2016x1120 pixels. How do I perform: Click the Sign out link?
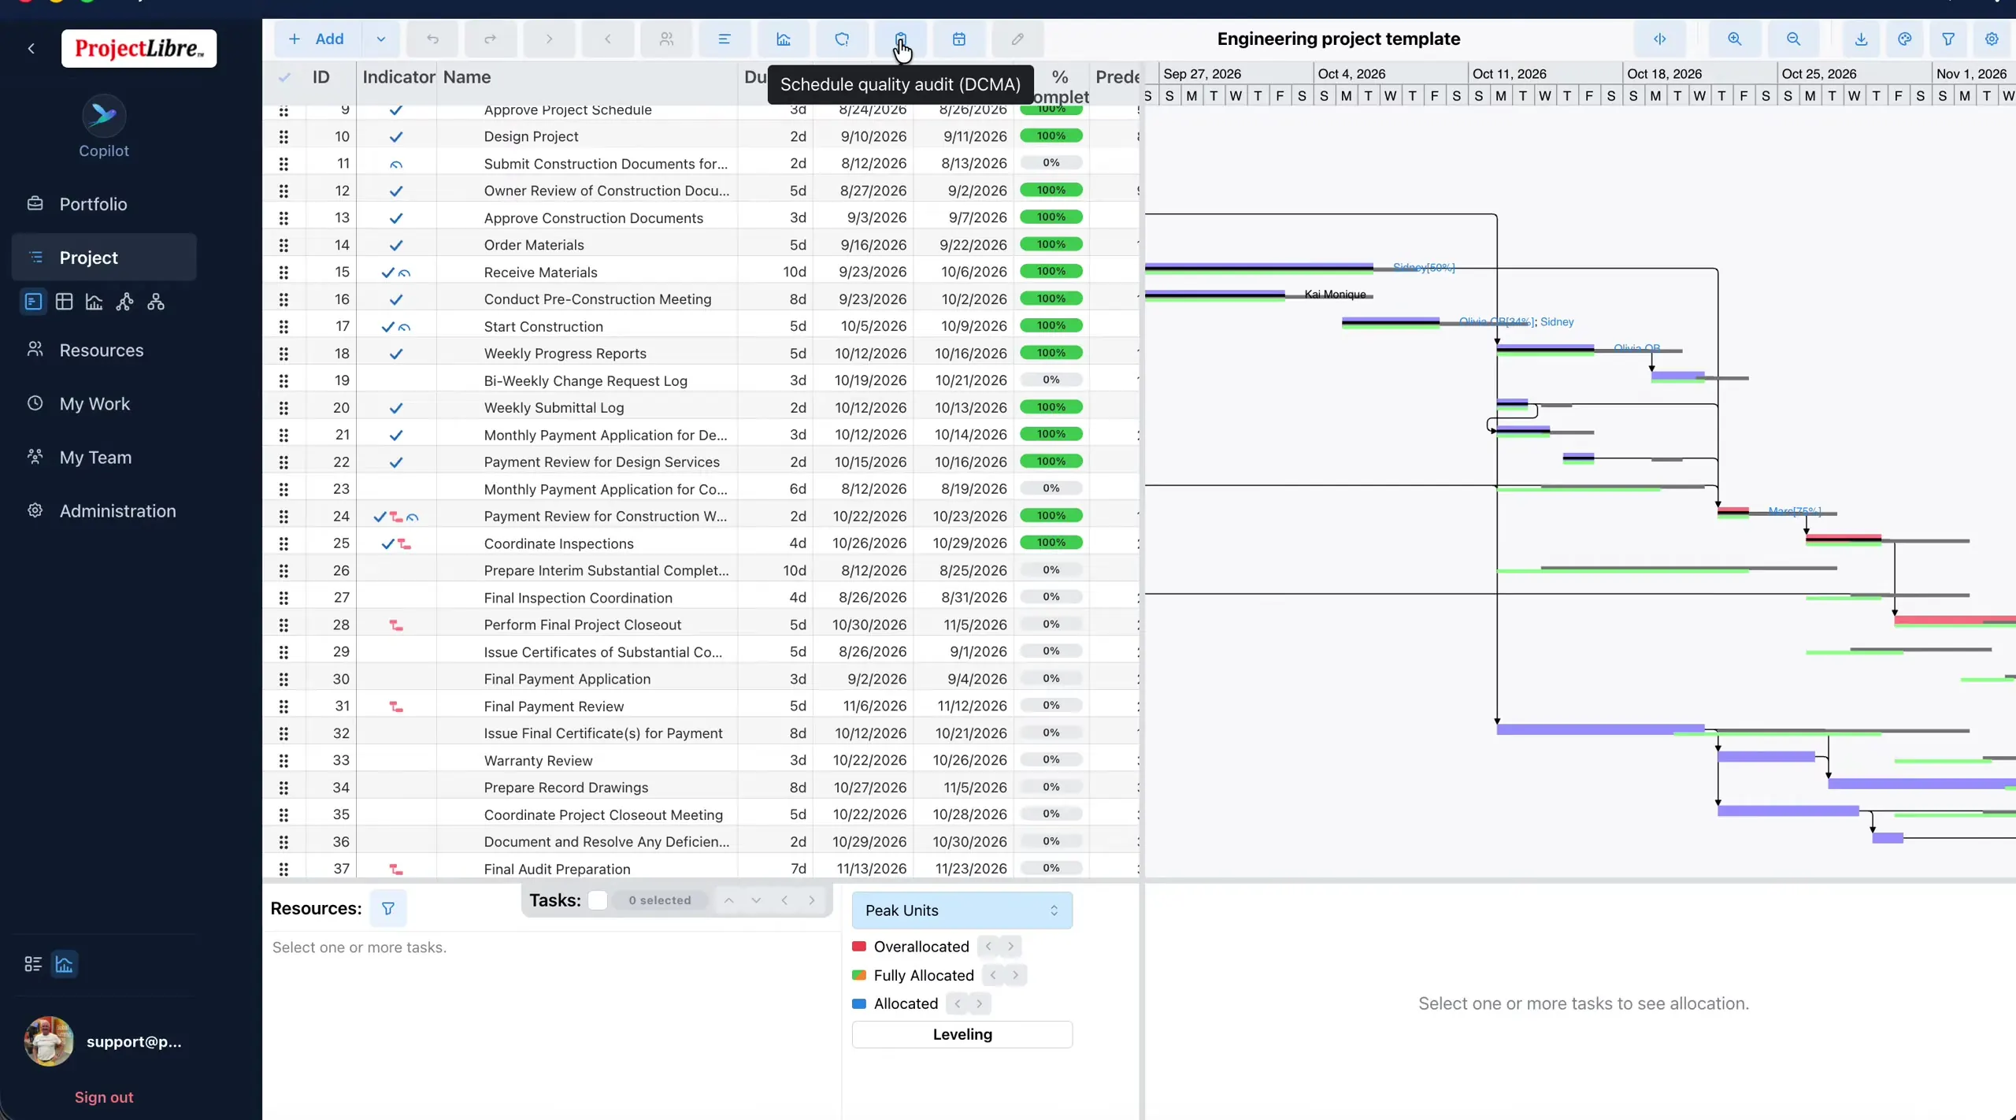[104, 1097]
